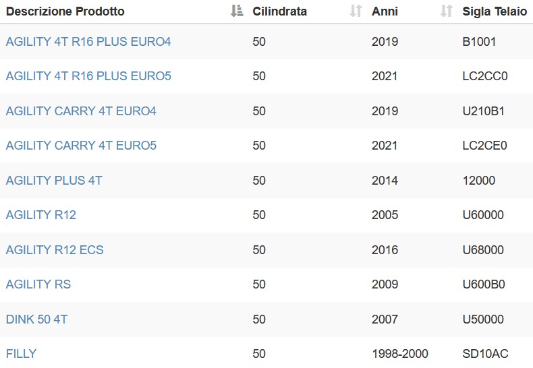Open the FILLY product link
Screen dimensions: 533x368
pyautogui.click(x=21, y=354)
